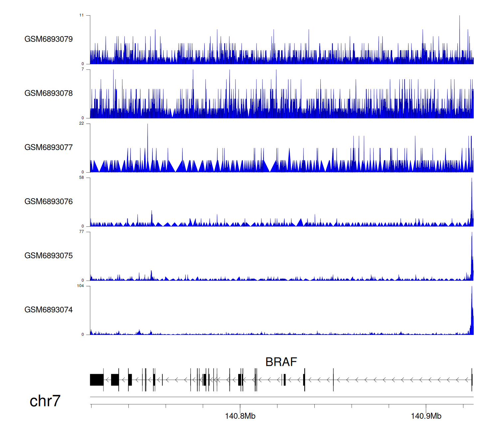Click the GSM6893077 track name
This screenshot has width=499, height=439.
point(49,148)
